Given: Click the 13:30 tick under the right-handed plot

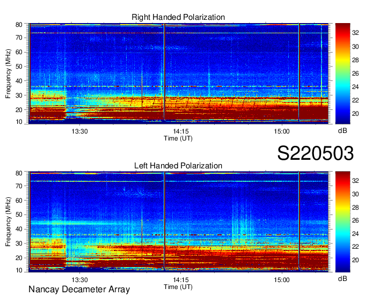Looking at the screenshot, I should (79, 131).
